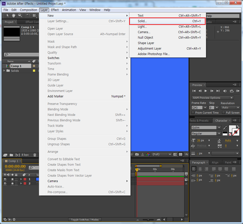The width and height of the screenshot is (243, 224).
Task: Choose Adjustment Layer from submenu
Action: pyautogui.click(x=168, y=48)
